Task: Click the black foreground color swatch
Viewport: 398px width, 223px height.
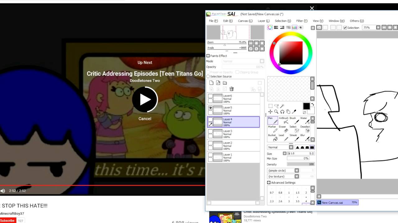Action: 307,107
